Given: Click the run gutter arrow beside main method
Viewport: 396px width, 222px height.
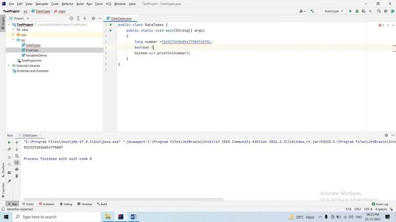Looking at the screenshot, I should [x=111, y=30].
